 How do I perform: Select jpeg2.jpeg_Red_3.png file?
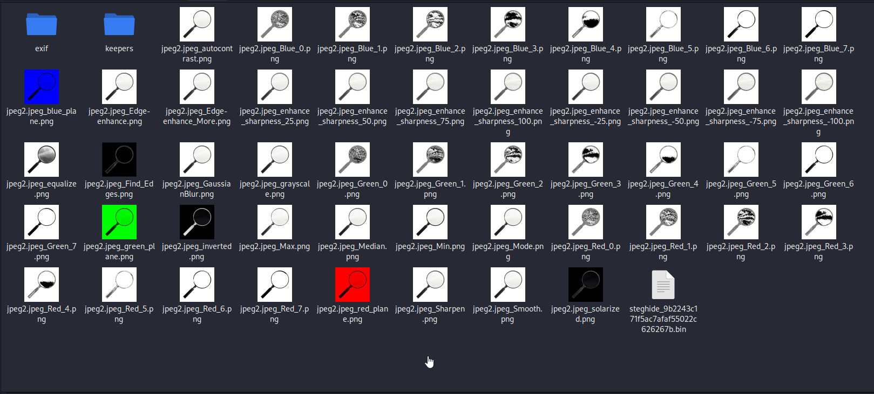pyautogui.click(x=819, y=222)
